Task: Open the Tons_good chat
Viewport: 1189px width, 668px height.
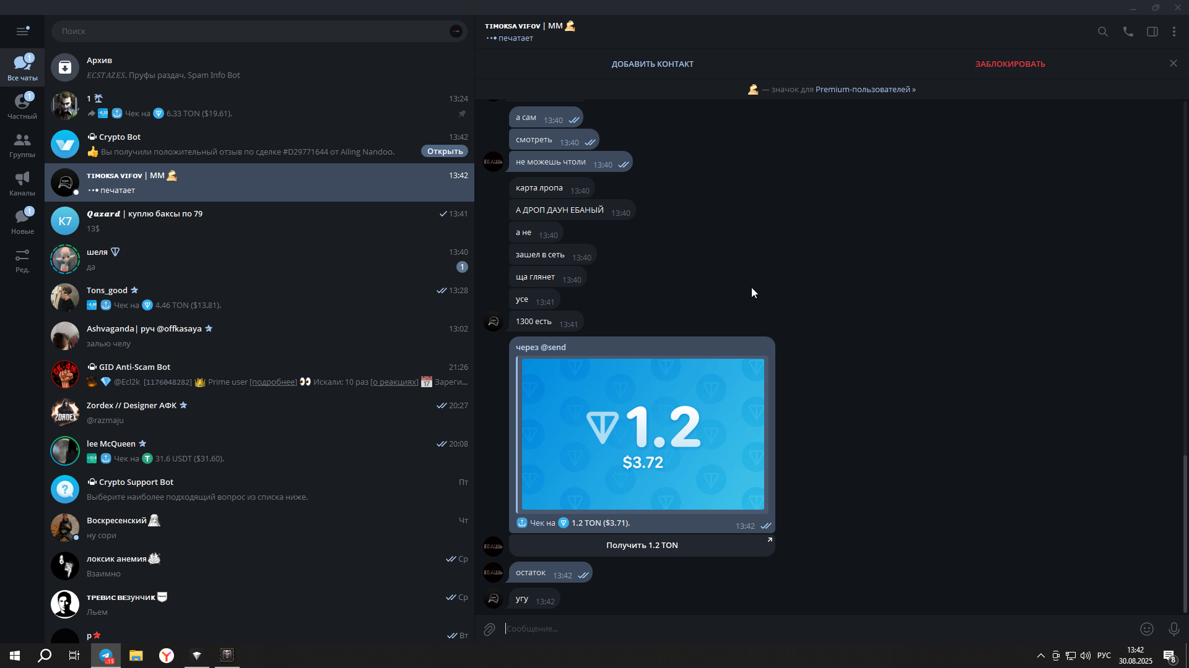Action: [x=259, y=298]
